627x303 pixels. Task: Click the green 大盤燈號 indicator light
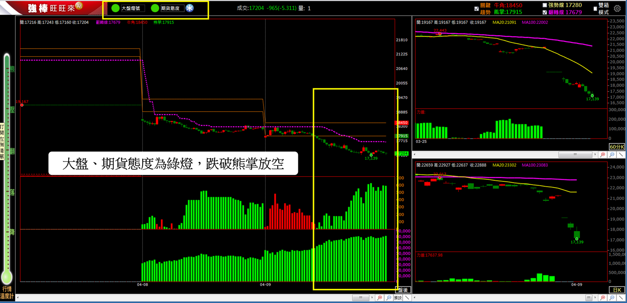(x=115, y=8)
